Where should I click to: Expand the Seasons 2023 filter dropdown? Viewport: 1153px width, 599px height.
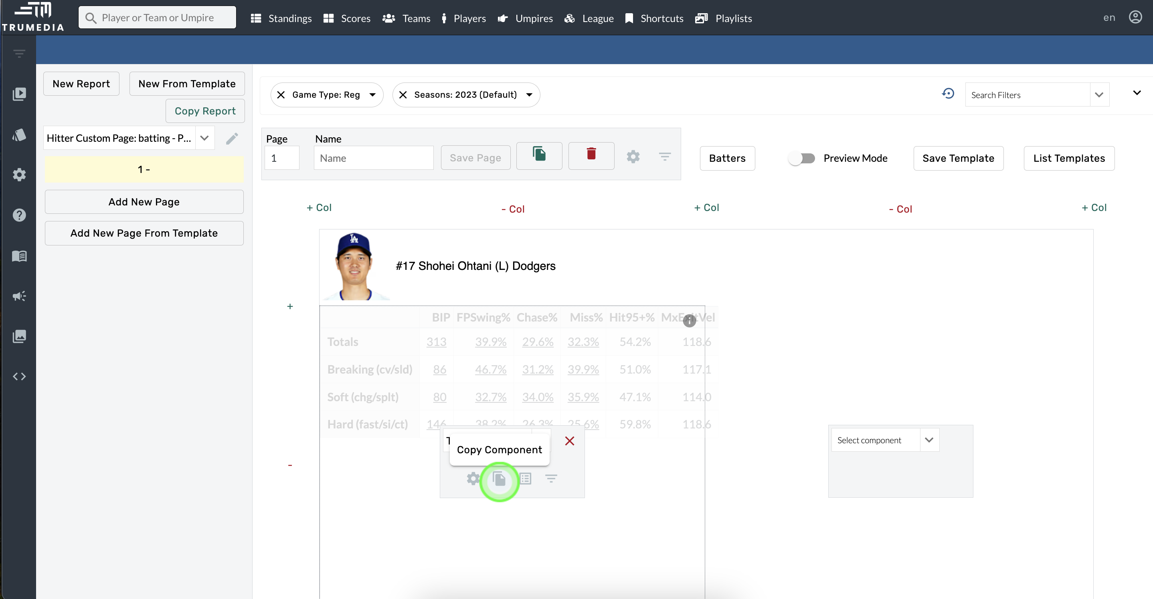(x=529, y=94)
